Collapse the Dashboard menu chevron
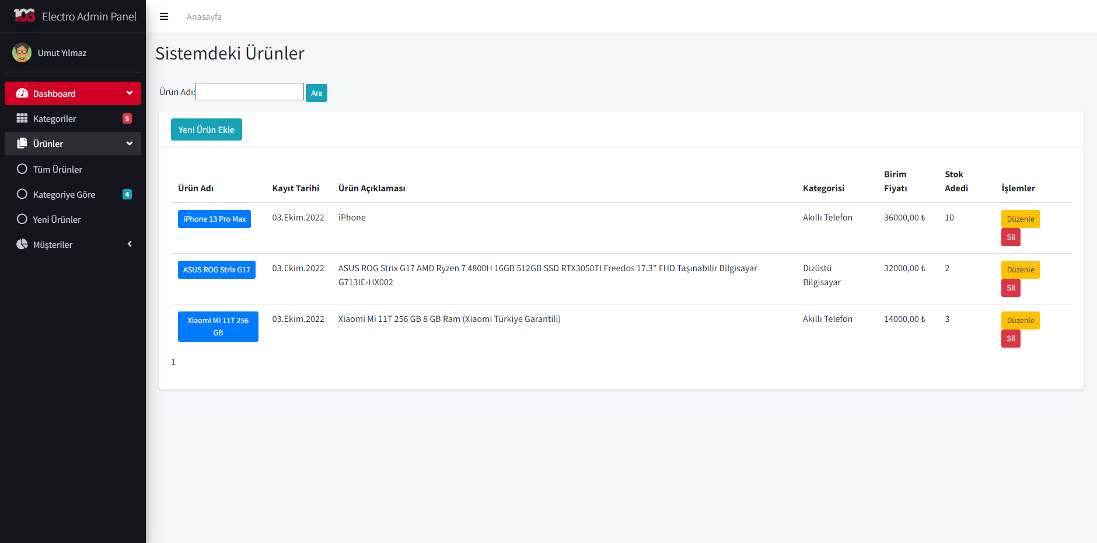 (x=130, y=93)
